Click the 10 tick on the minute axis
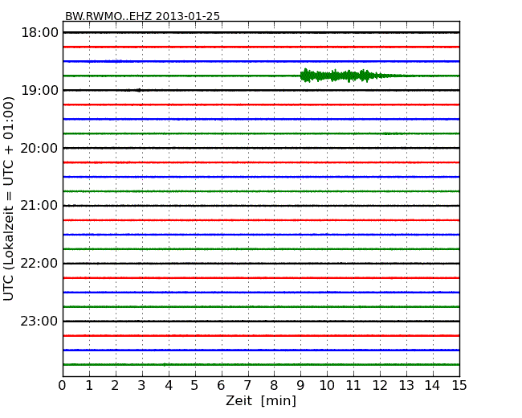This screenshot has height=418, width=522. point(327,386)
